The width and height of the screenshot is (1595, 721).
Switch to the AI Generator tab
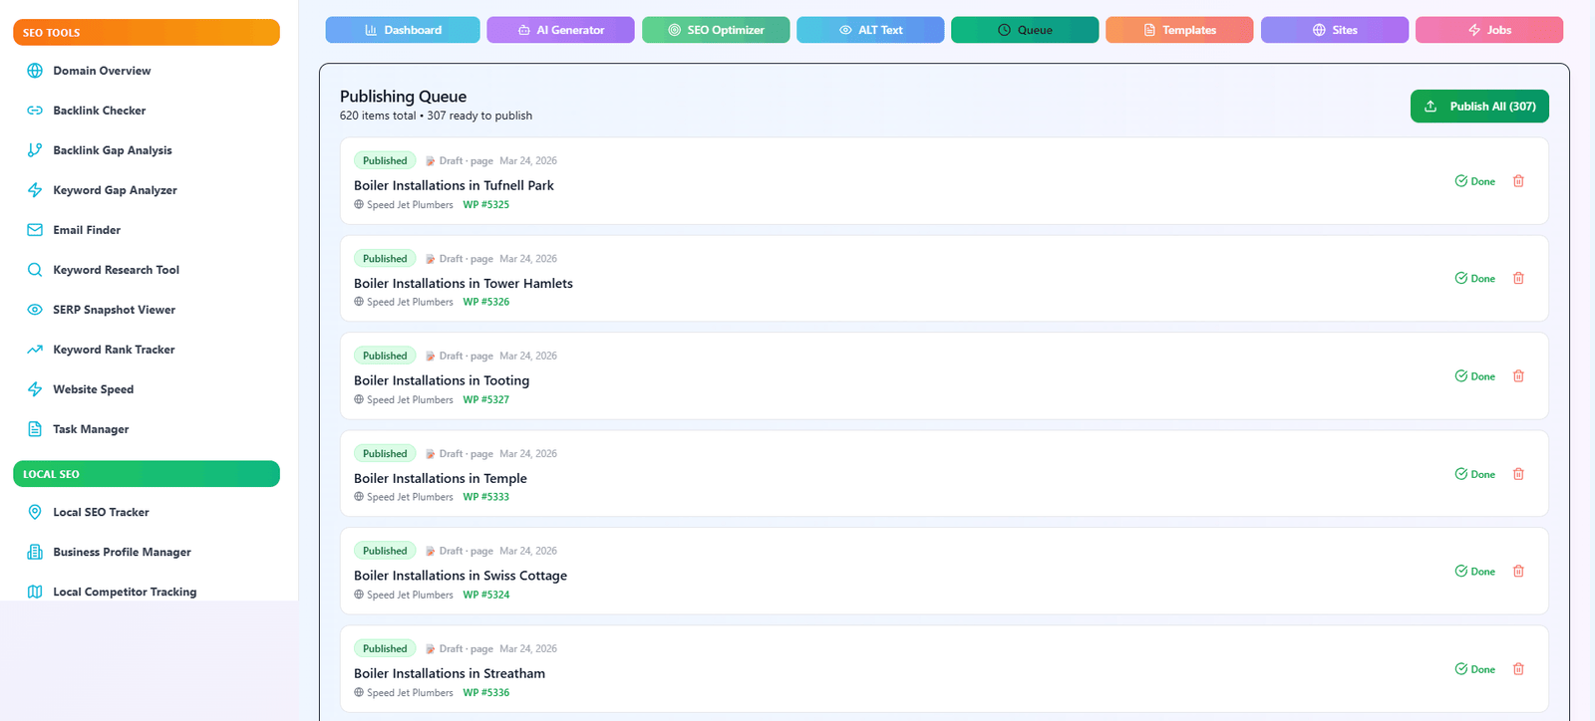point(560,30)
